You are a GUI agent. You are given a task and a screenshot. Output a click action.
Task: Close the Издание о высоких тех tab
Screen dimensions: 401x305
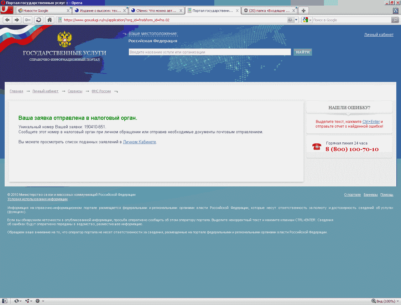click(124, 11)
